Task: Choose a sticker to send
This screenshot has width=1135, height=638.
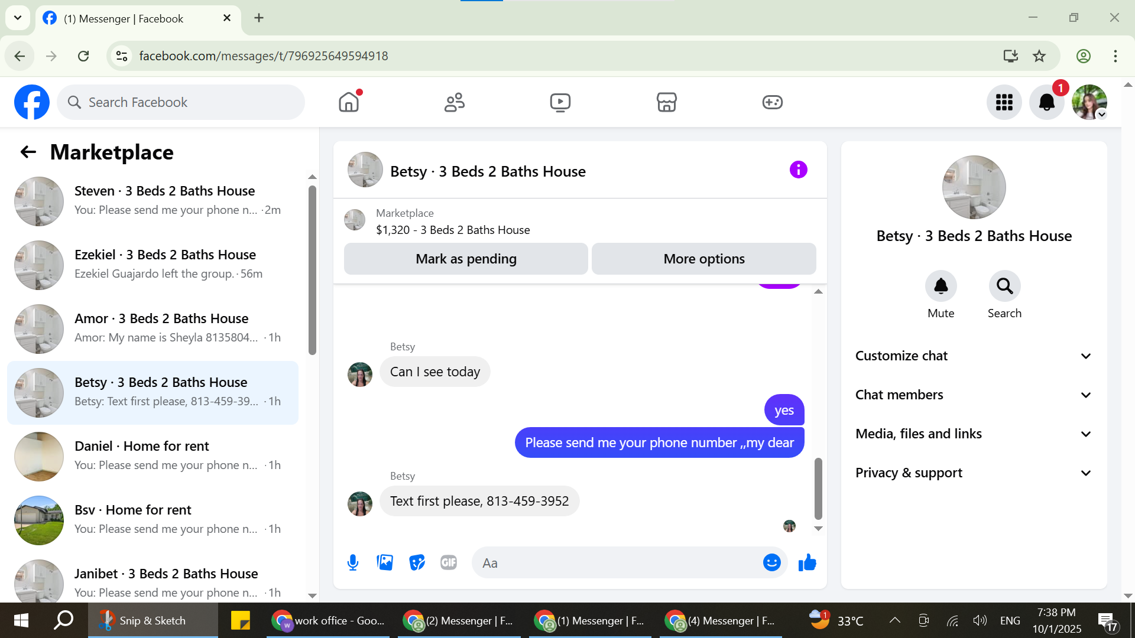Action: [417, 563]
